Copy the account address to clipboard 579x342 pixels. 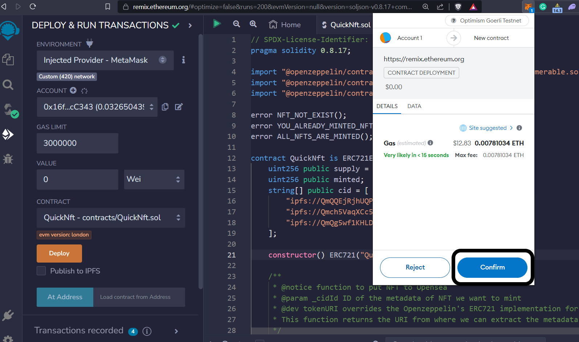(x=165, y=107)
